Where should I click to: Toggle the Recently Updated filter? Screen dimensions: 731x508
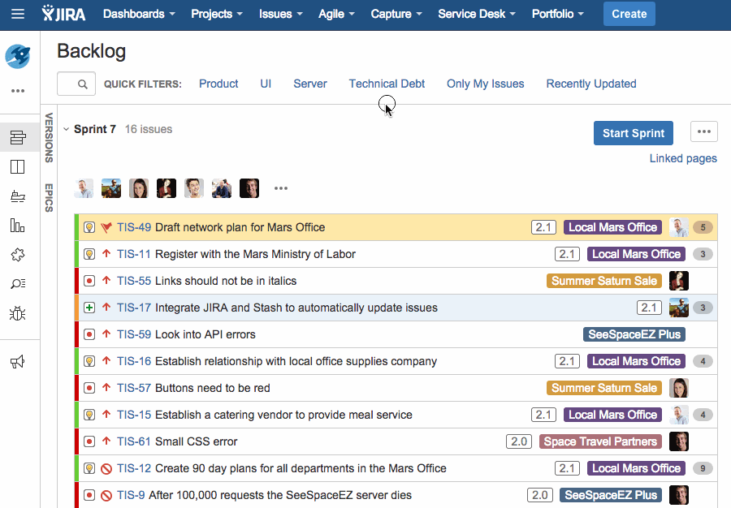tap(591, 84)
